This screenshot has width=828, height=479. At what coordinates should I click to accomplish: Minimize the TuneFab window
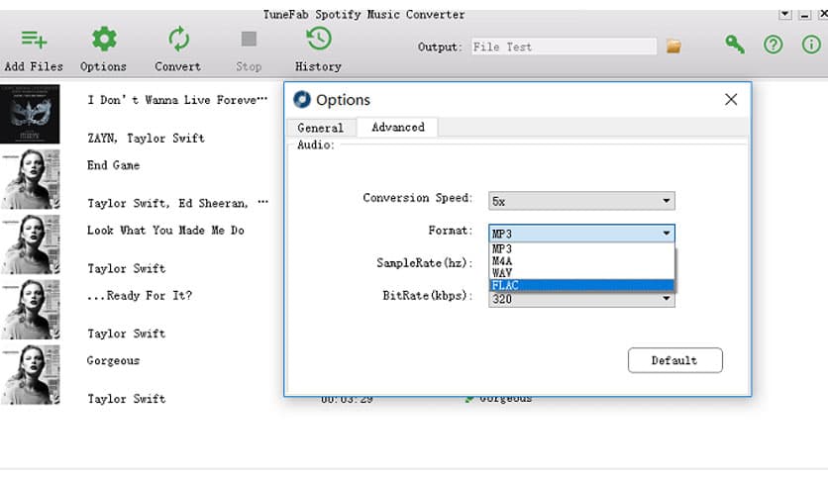click(x=804, y=14)
